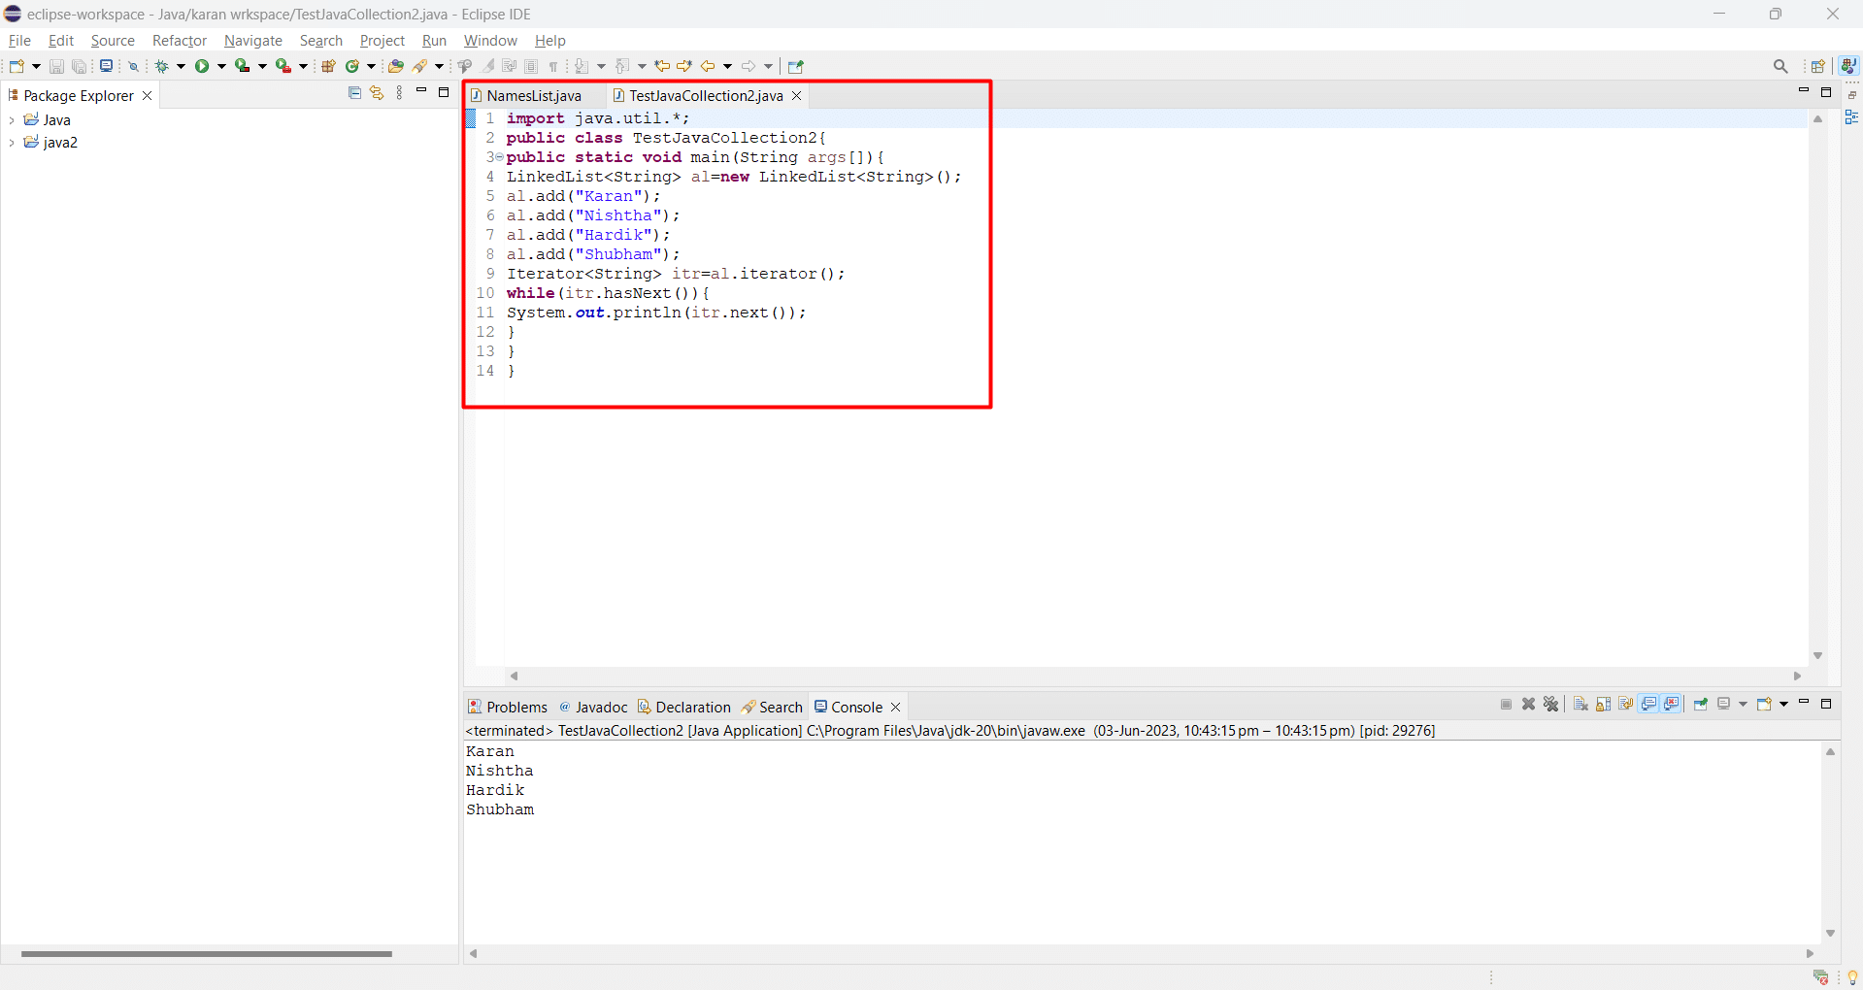
Task: Select the Java perspective icon
Action: tap(1848, 66)
